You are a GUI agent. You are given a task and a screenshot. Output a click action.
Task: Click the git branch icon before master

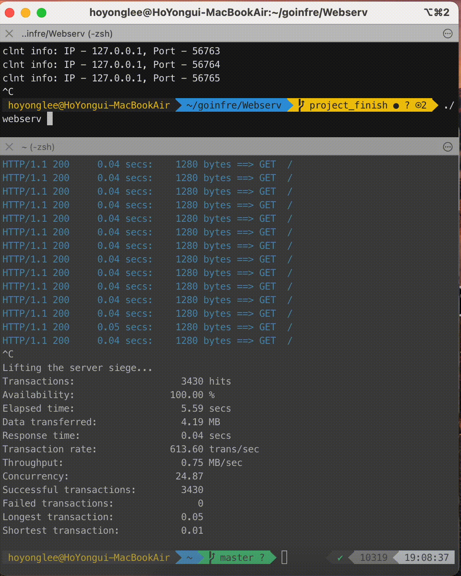pos(212,557)
